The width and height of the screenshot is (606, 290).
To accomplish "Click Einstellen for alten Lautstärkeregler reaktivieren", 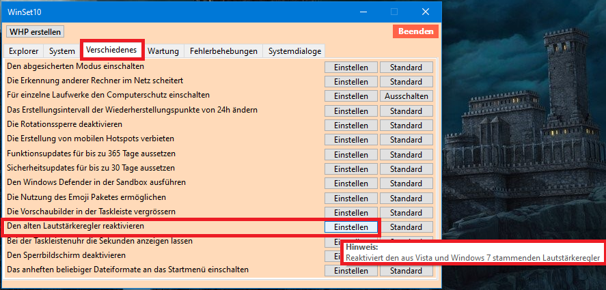I will 351,227.
